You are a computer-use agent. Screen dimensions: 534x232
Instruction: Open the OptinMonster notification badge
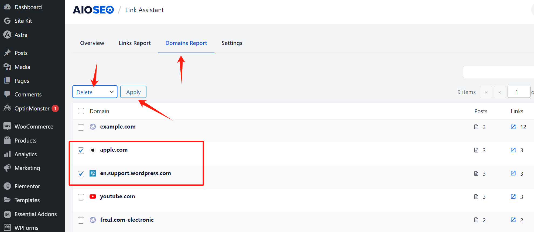click(x=55, y=109)
